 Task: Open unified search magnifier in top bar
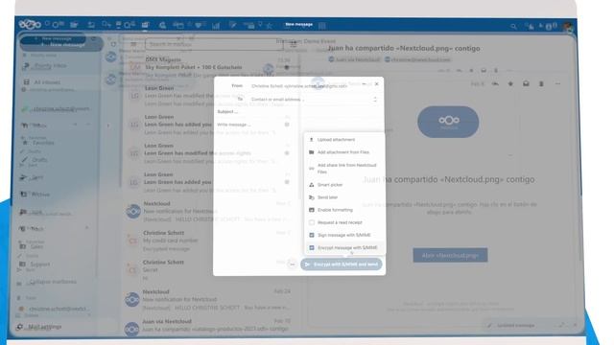point(513,26)
